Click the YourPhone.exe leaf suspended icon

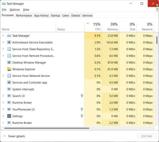click(82, 109)
